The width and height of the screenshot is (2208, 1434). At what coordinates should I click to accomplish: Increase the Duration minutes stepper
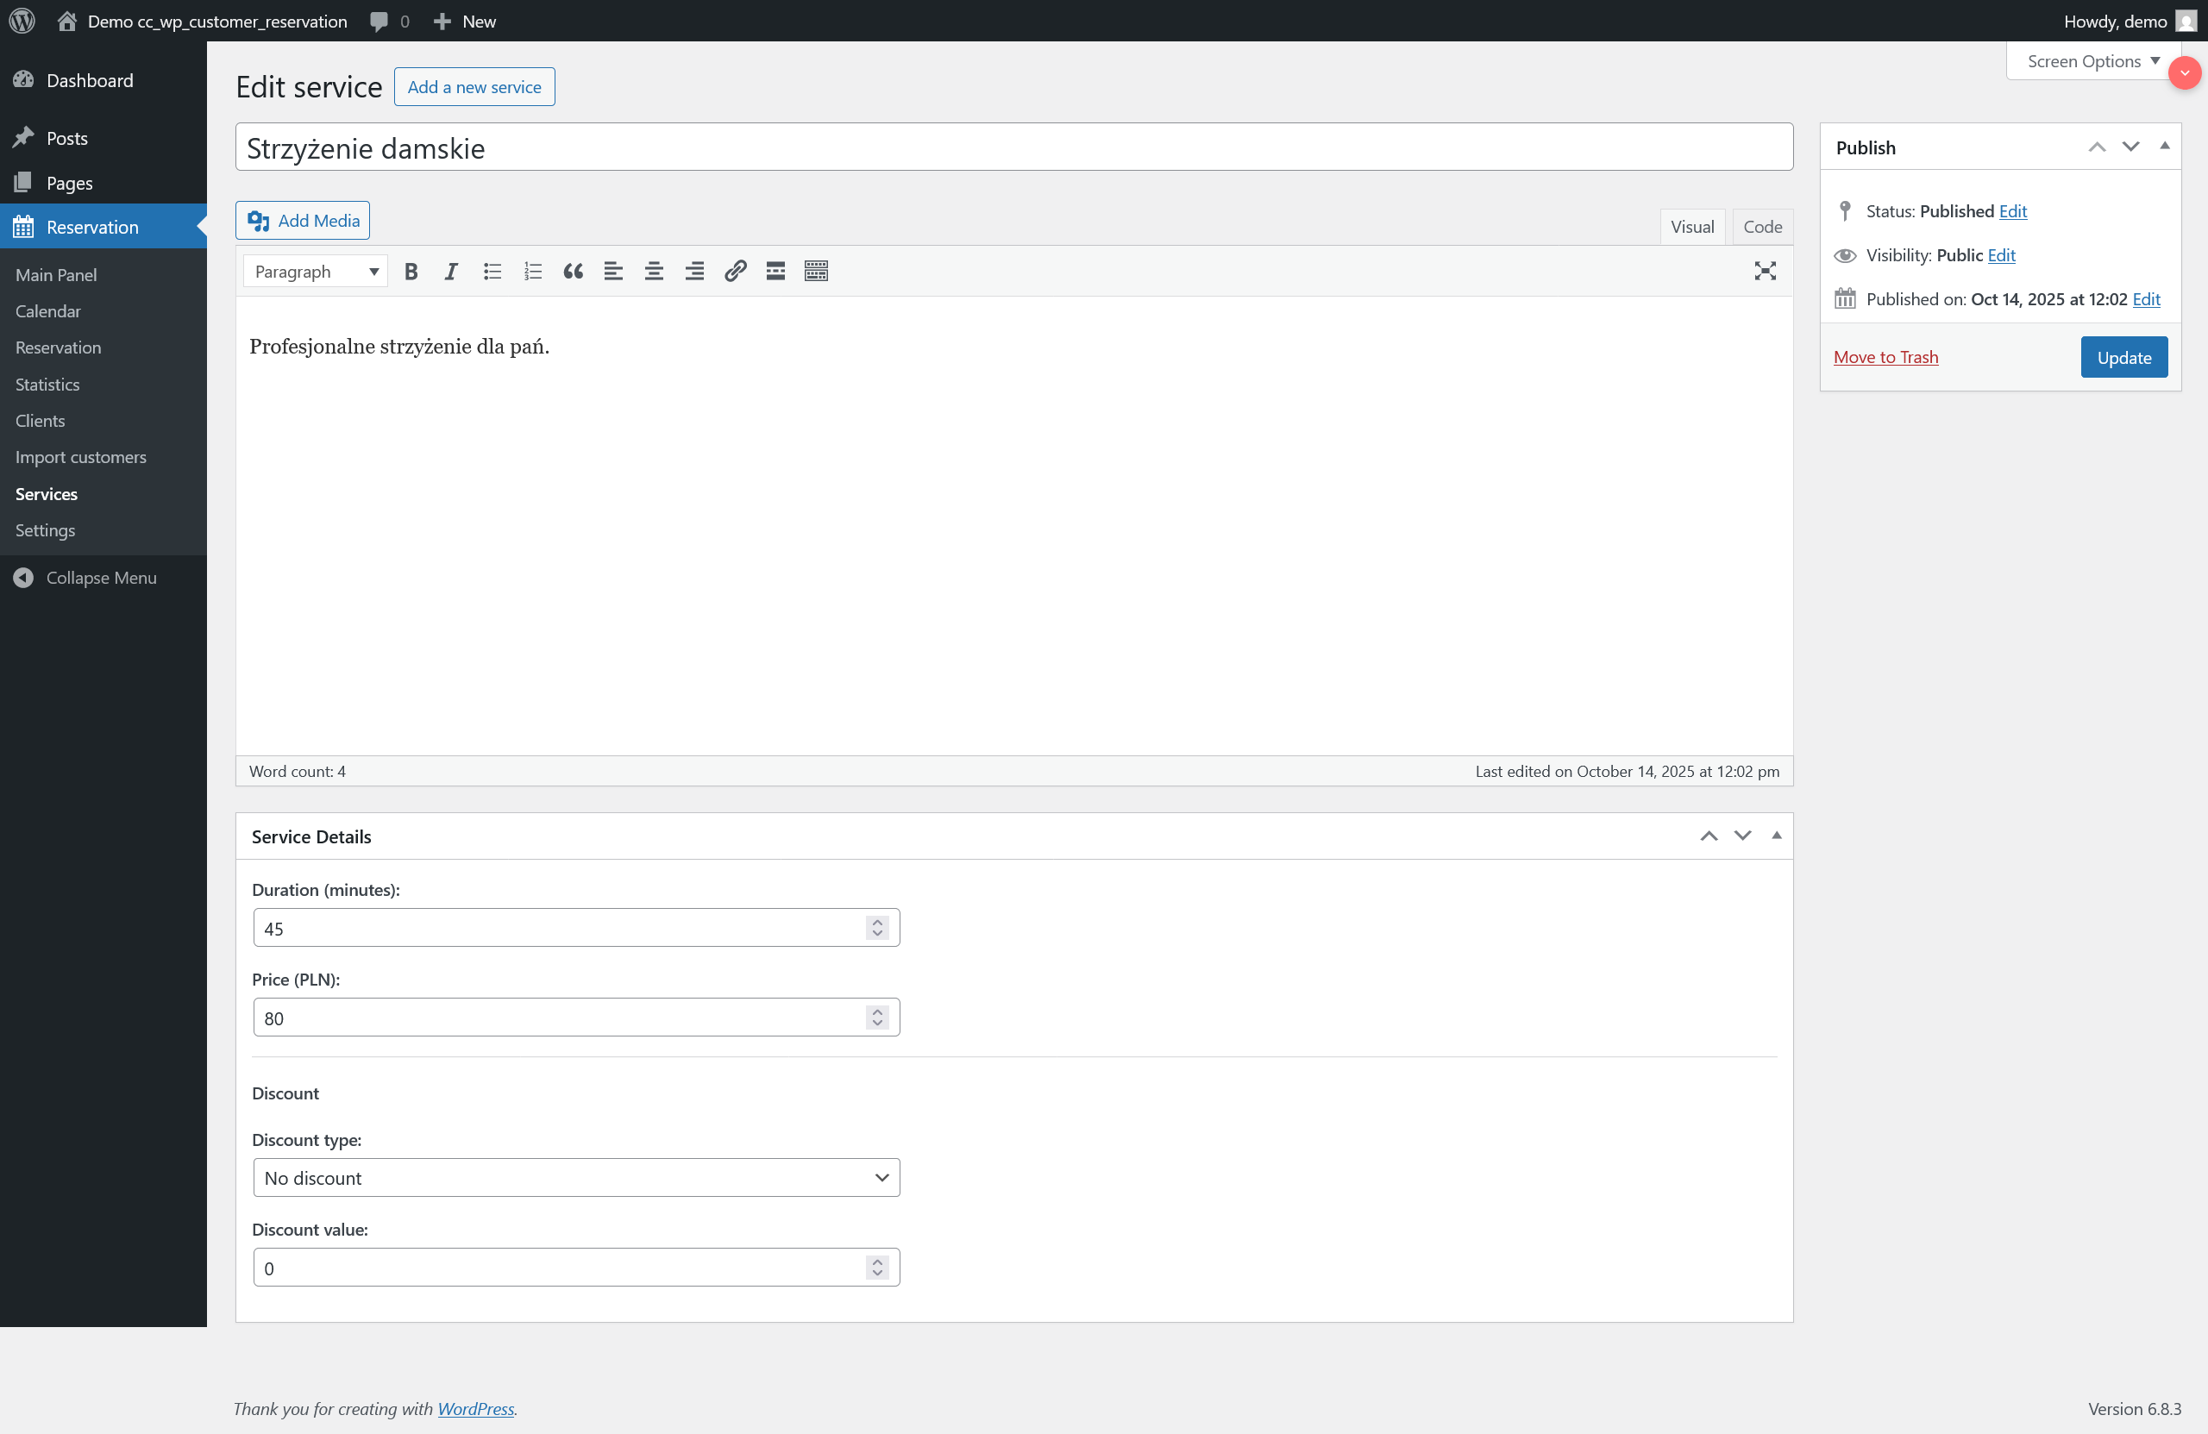876,922
